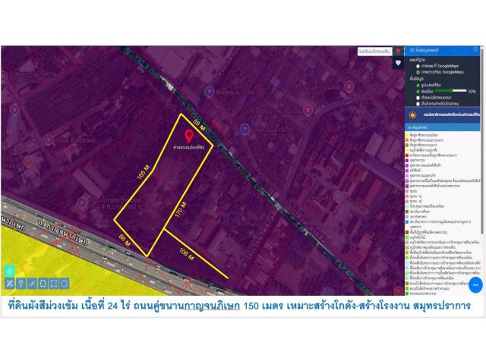This screenshot has width=486, height=364.
Task: Click the '59 M' boundary label
Action: (x=199, y=124)
